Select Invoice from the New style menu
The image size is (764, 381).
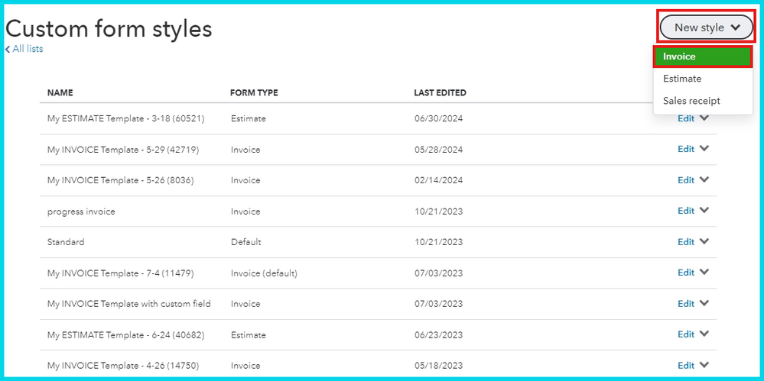(703, 57)
